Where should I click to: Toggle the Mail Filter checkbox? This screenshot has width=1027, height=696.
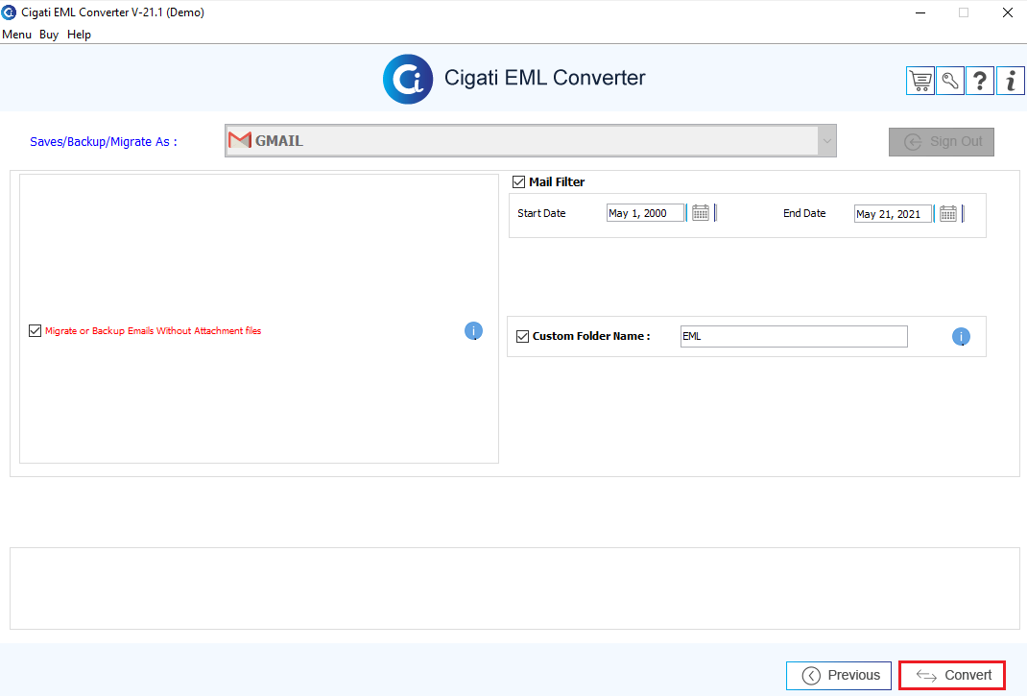pyautogui.click(x=518, y=182)
